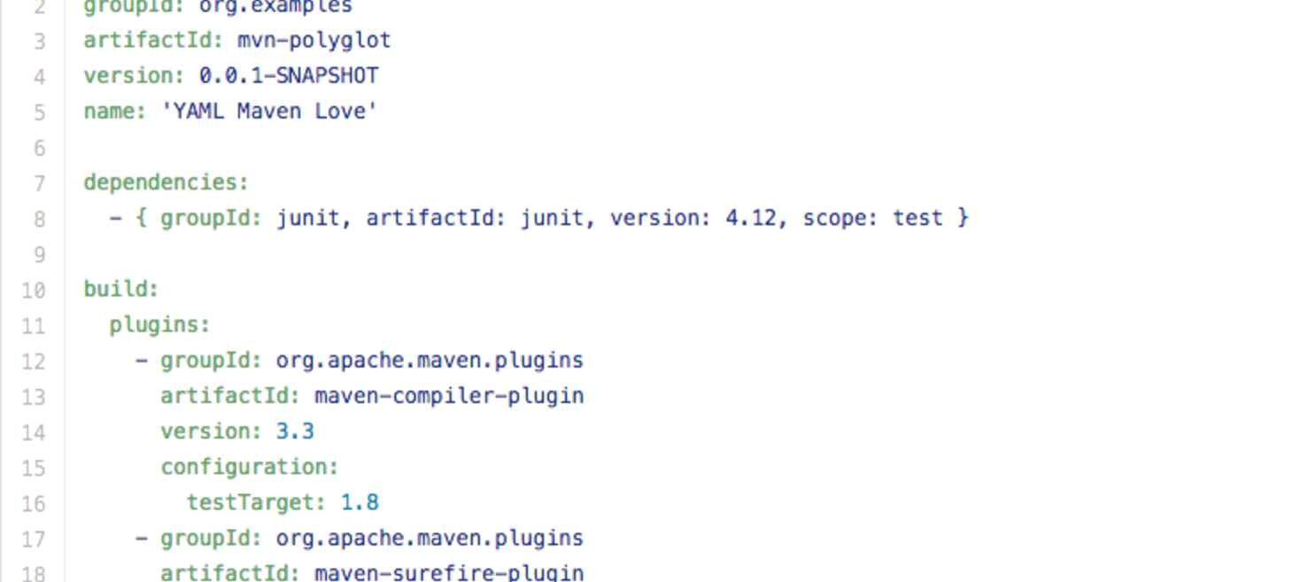Click empty line 9 in editor
This screenshot has height=582, width=1293.
pyautogui.click(x=673, y=255)
